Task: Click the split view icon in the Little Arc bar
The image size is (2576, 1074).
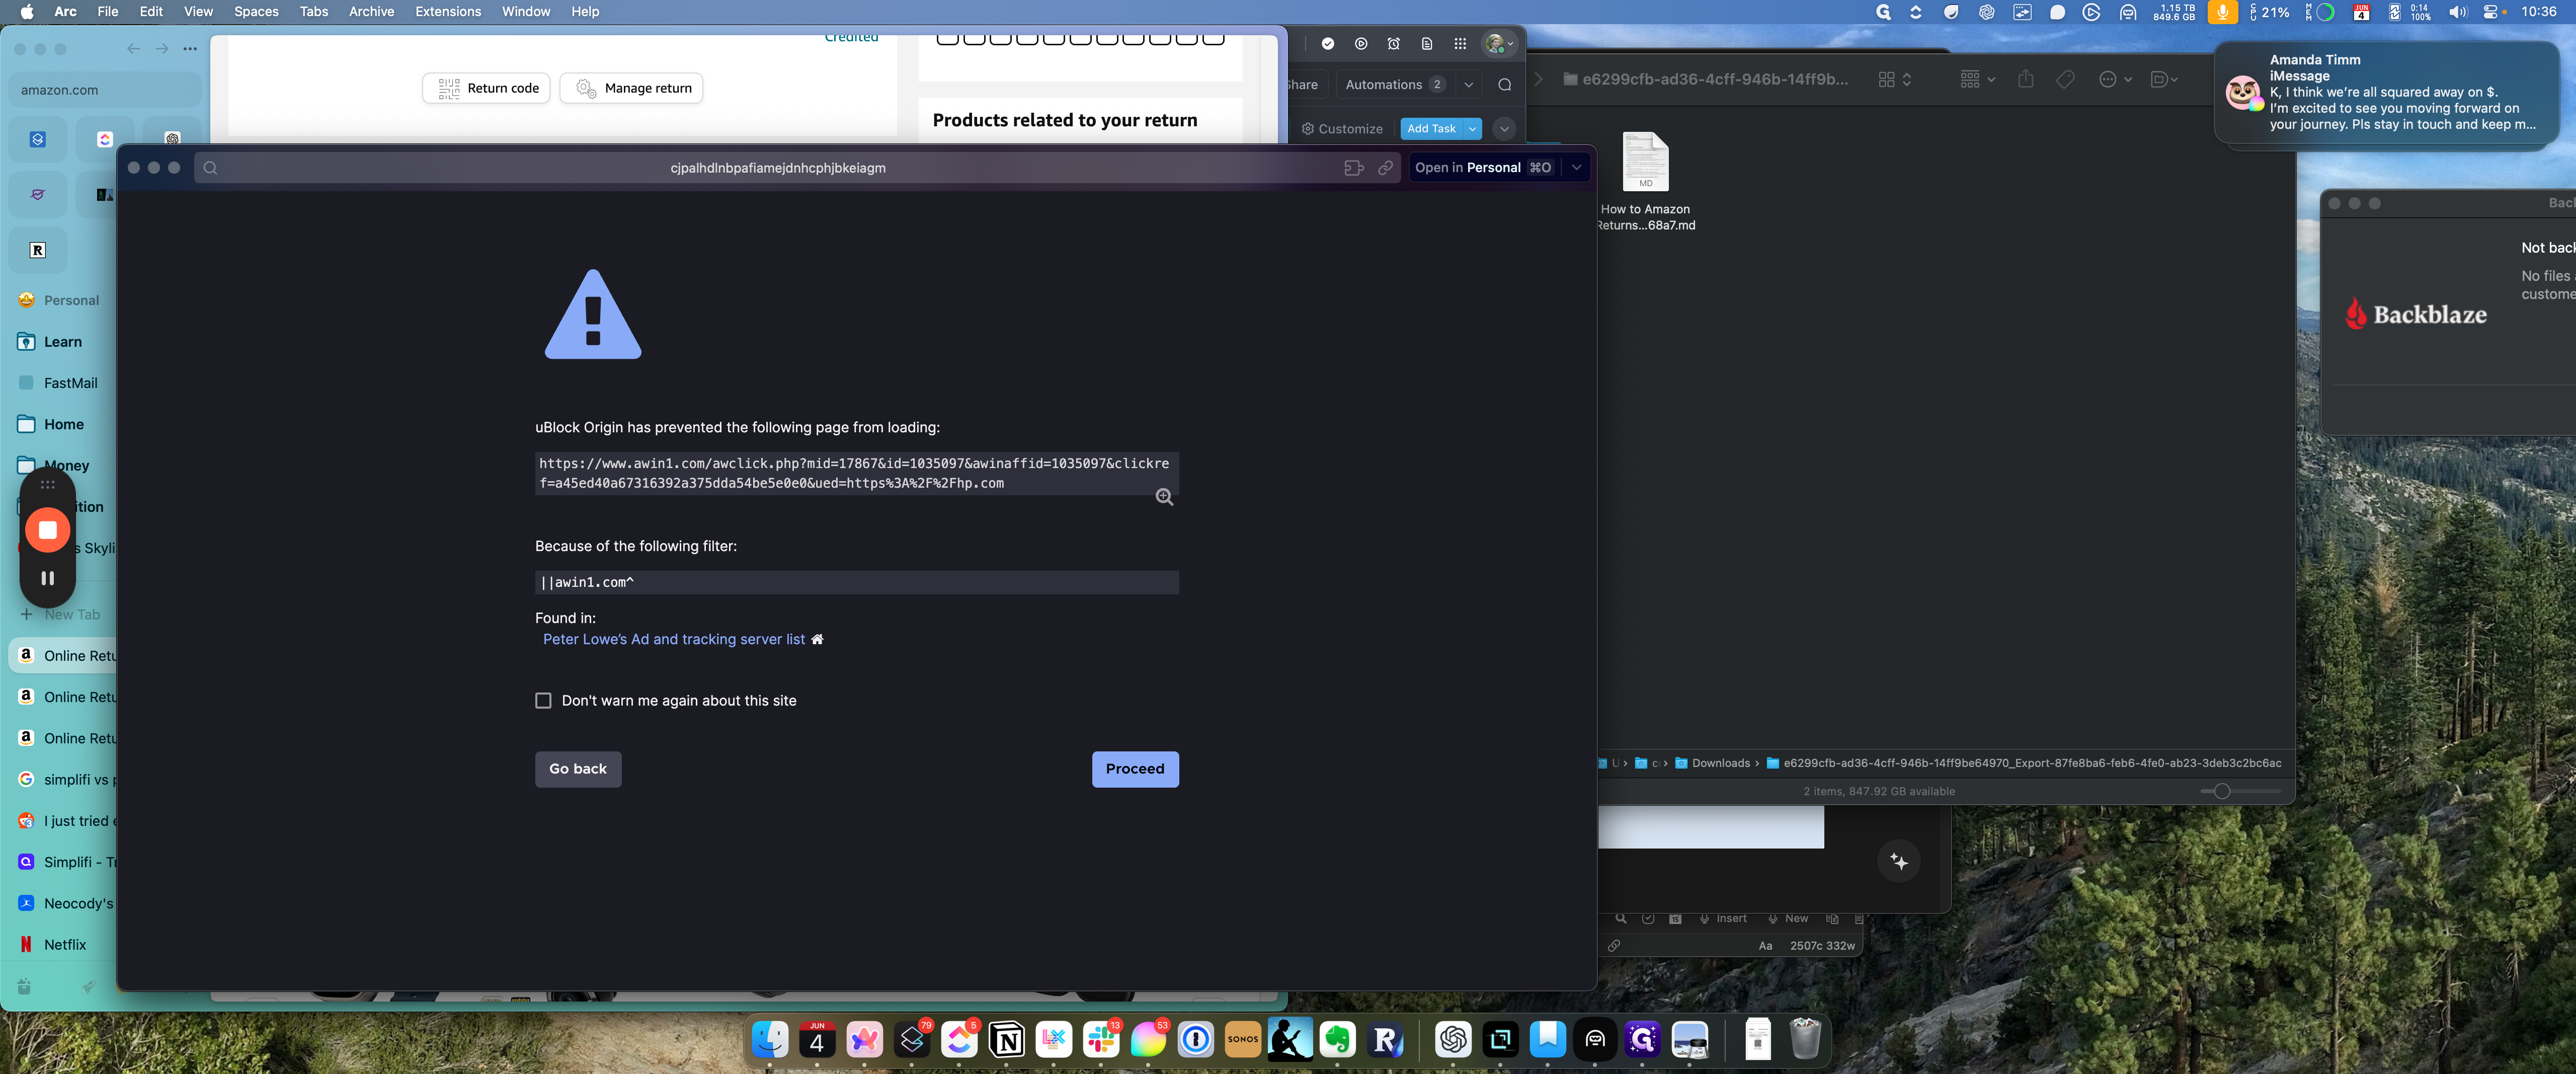Action: [1354, 168]
